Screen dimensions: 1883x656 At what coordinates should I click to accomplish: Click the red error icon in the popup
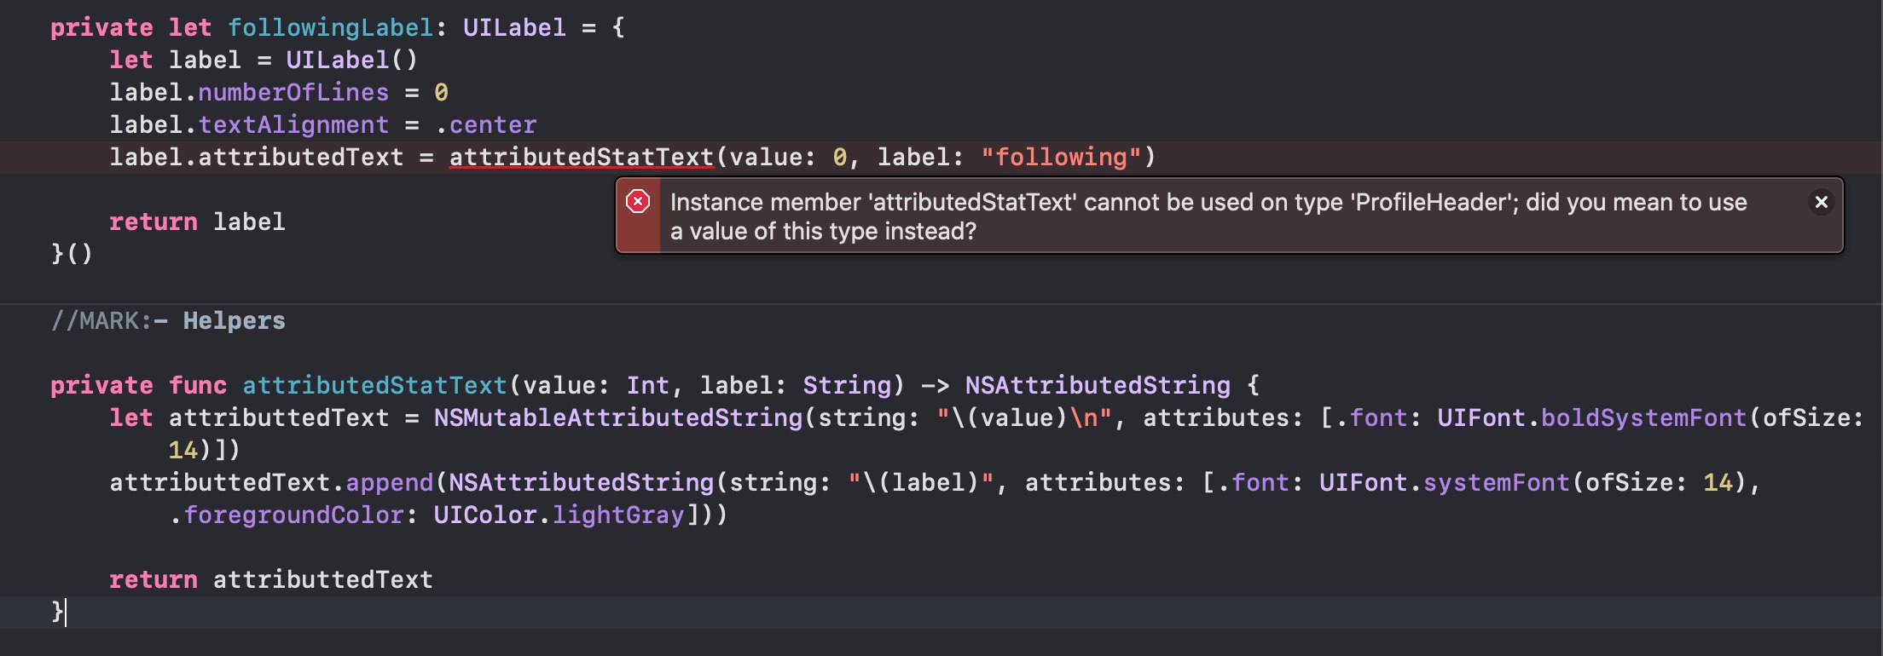click(638, 202)
